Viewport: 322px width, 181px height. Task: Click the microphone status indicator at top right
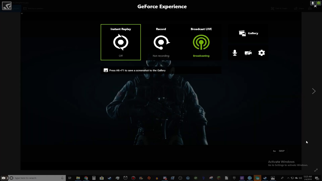(313, 3)
